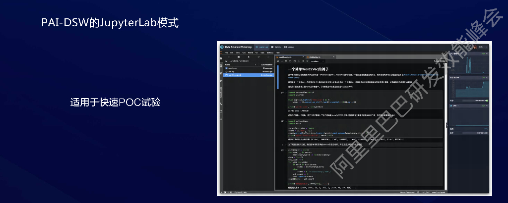The height and width of the screenshot is (203, 508).
Task: Collapse the GPU 1 monitor panel
Action: tap(487, 105)
